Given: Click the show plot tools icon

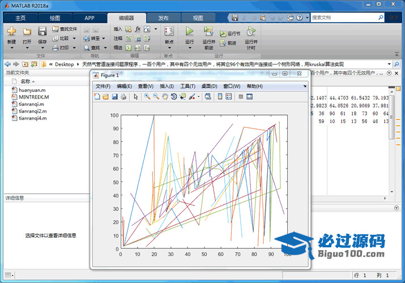Looking at the screenshot, I should click(249, 97).
